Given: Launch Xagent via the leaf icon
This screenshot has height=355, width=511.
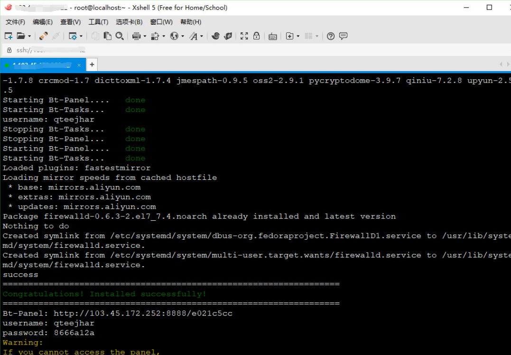Looking at the screenshot, I should [228, 36].
